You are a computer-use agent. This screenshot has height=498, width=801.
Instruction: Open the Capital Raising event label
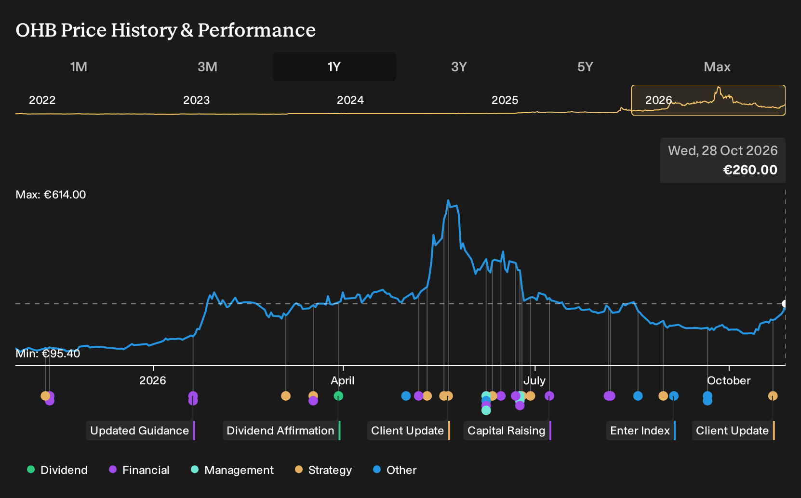[507, 431]
